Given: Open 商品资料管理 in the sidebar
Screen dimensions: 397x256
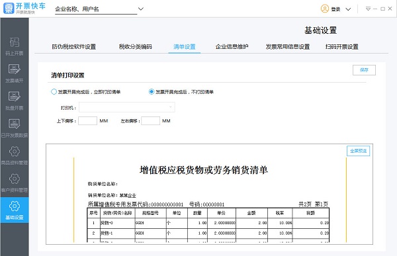Looking at the screenshot, I should [x=15, y=155].
